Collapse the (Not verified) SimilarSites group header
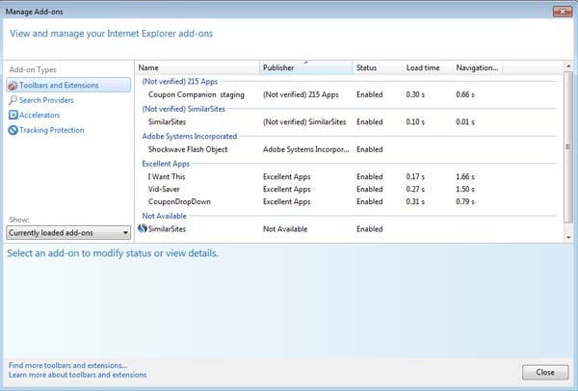578x391 pixels. tap(184, 109)
